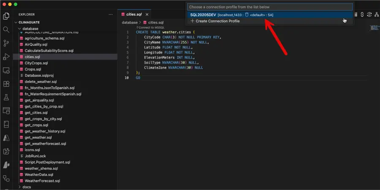The image size is (380, 190).
Task: Focus the connection profile search input
Action: 270,7
